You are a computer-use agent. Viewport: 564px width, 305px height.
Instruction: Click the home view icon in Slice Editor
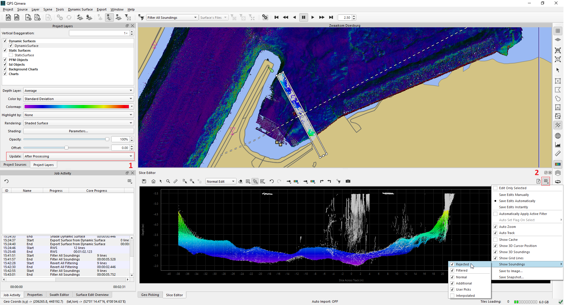click(x=153, y=181)
